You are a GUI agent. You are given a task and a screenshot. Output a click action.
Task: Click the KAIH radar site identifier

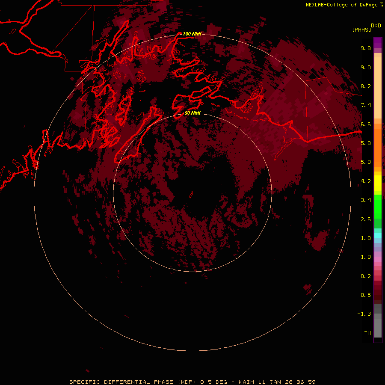click(247, 382)
